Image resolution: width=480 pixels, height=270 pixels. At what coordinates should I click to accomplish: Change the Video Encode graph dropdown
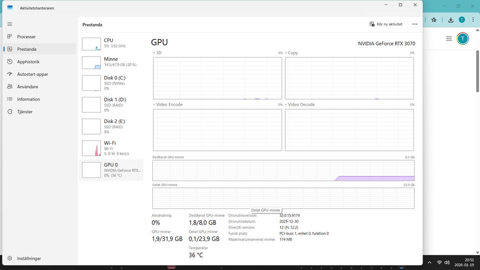(154, 104)
